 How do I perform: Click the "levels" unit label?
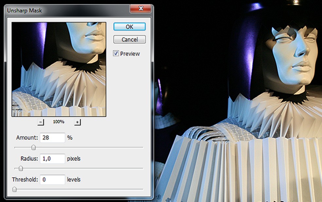click(74, 180)
